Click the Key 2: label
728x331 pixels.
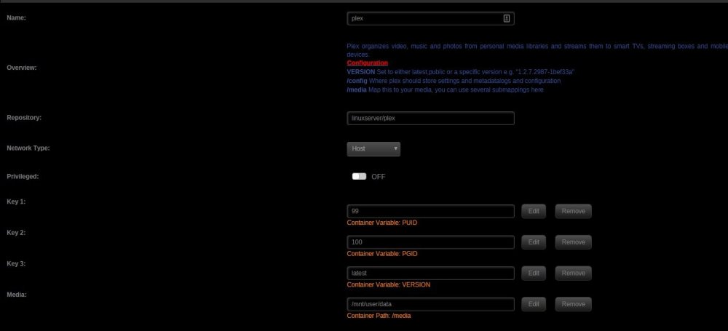[16, 233]
